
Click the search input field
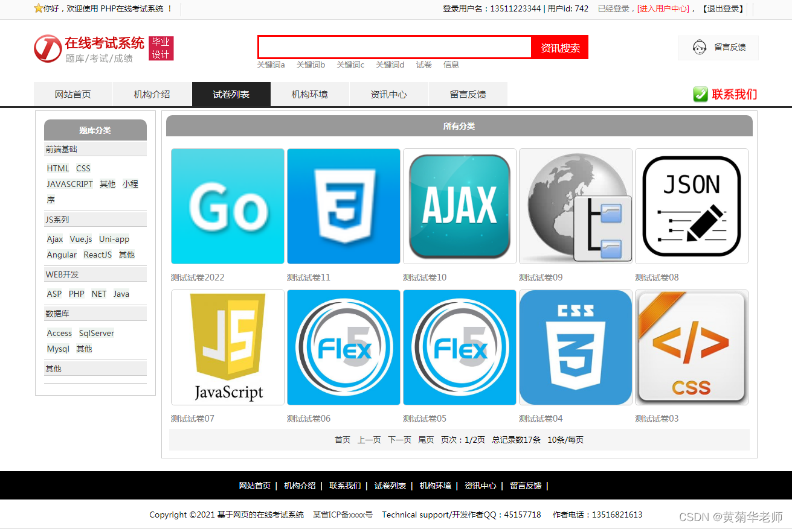point(394,47)
